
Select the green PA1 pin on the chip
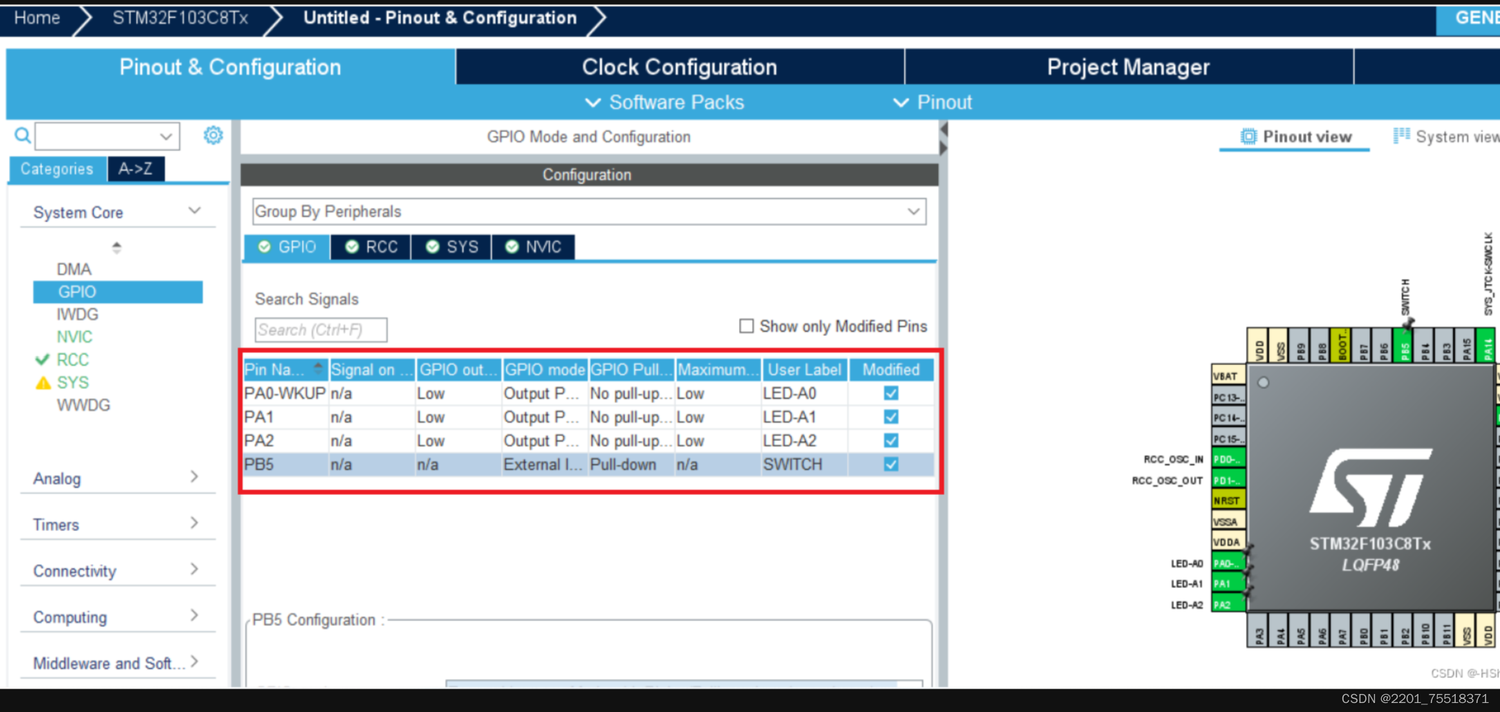click(x=1228, y=584)
